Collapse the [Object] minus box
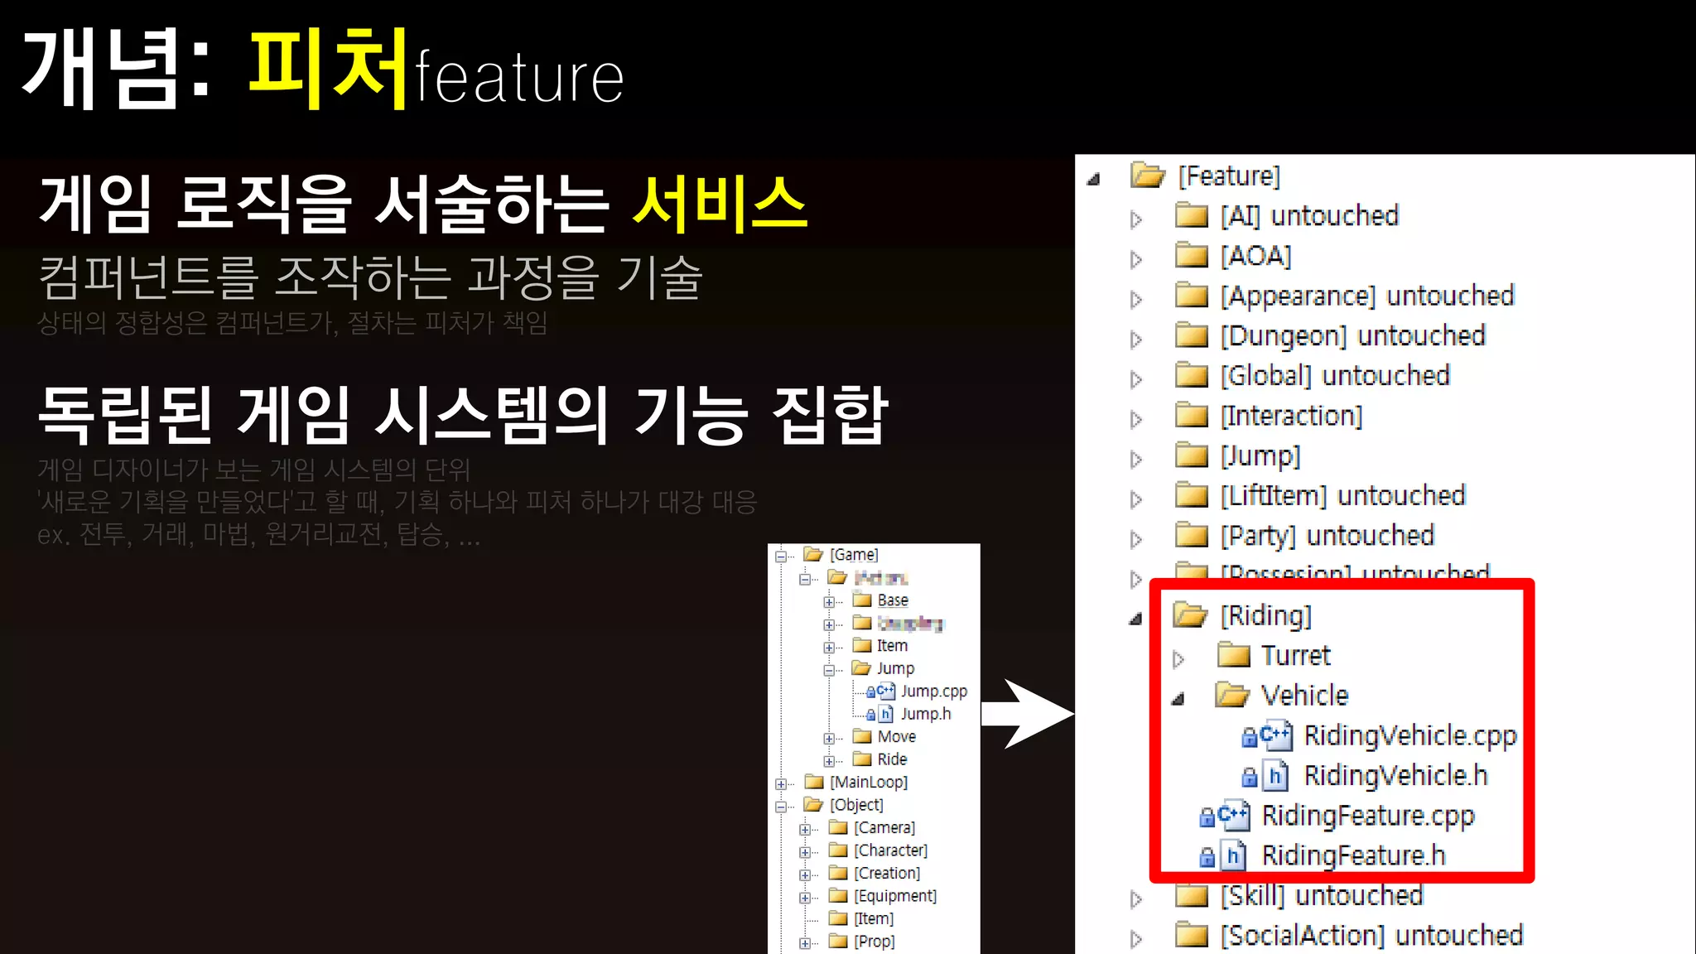The width and height of the screenshot is (1696, 954). pos(780,807)
